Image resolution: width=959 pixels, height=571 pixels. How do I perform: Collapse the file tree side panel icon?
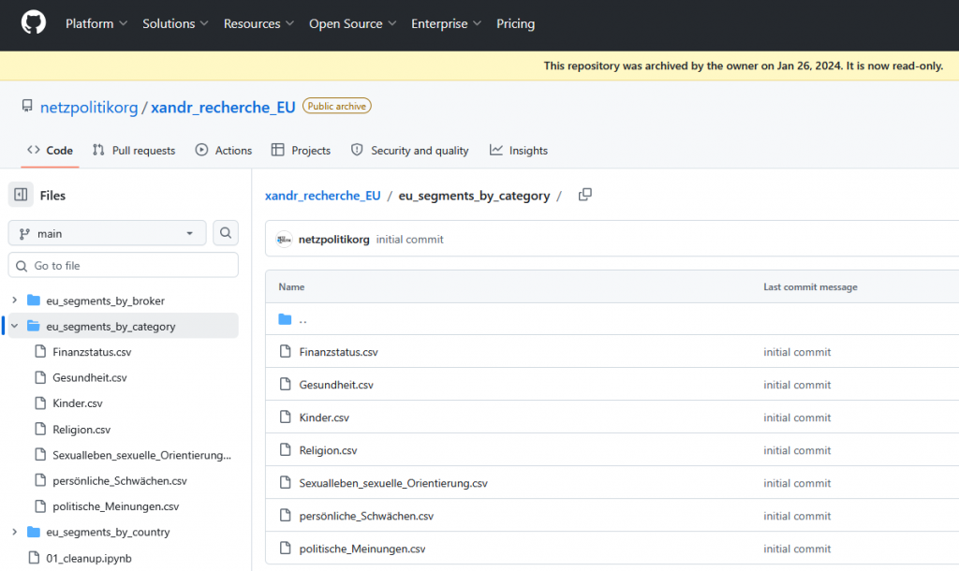click(21, 195)
